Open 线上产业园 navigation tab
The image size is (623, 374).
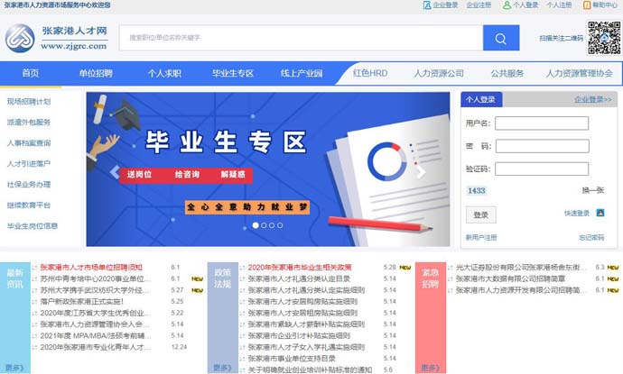302,73
